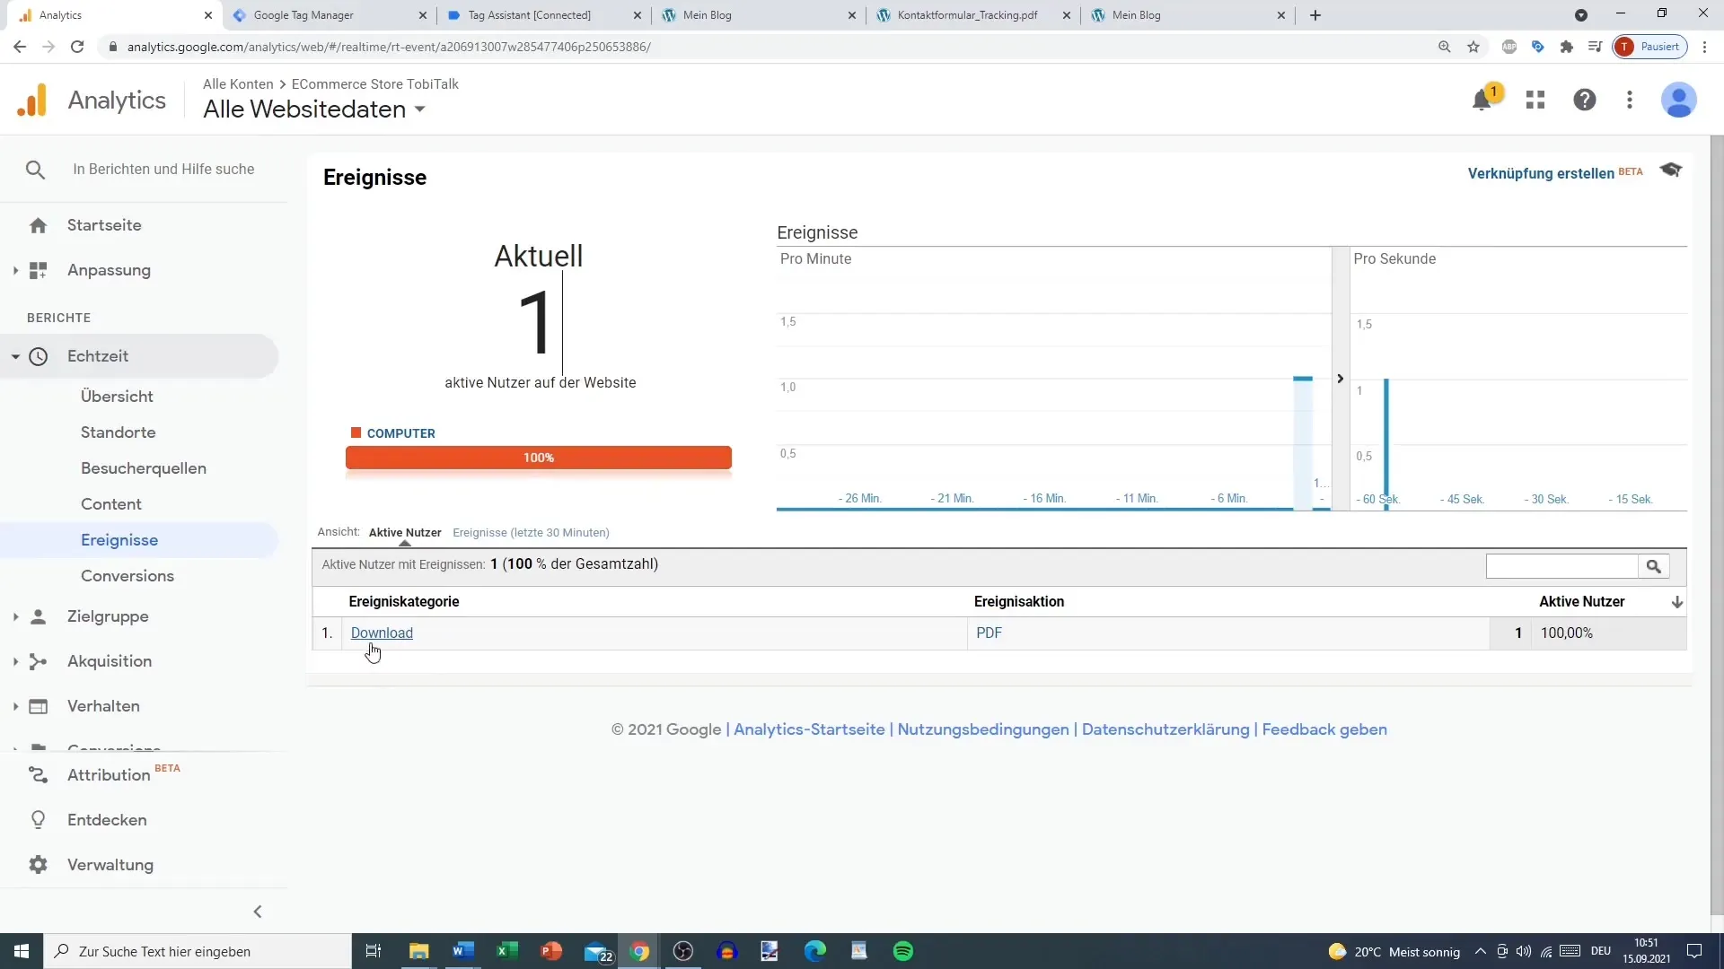Click the apps grid icon
Screen dimensions: 1724x969
(x=1535, y=100)
